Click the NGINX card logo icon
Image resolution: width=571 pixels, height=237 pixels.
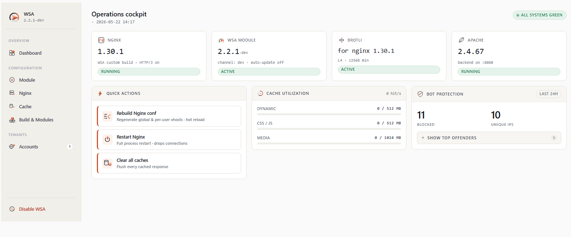point(101,40)
